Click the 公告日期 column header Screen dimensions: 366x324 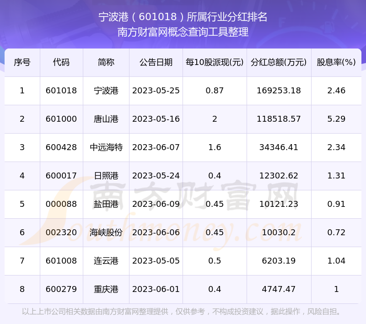pyautogui.click(x=156, y=62)
